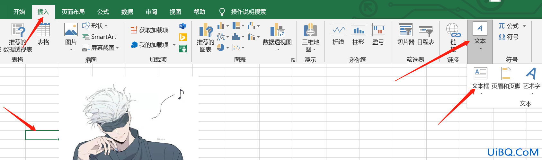The height and width of the screenshot is (160, 542).
Task: Open Recommended Charts (推荐的图表)
Action: coord(206,38)
